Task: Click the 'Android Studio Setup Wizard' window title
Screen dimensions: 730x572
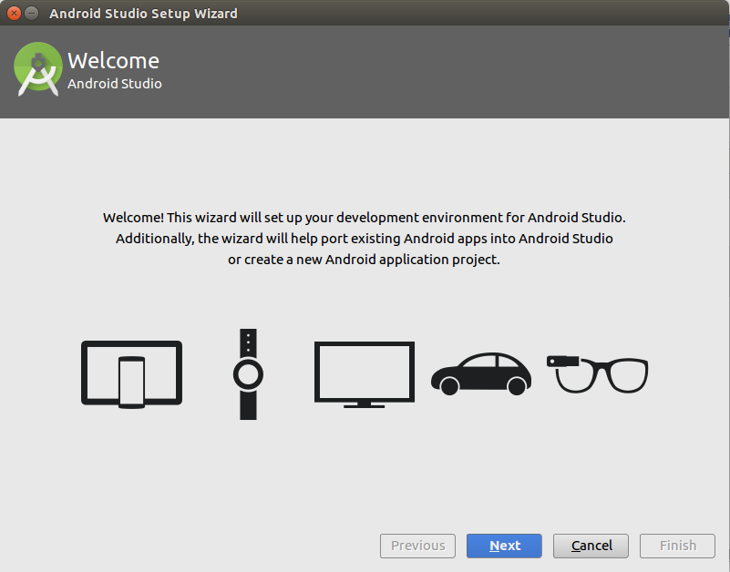Action: [143, 14]
